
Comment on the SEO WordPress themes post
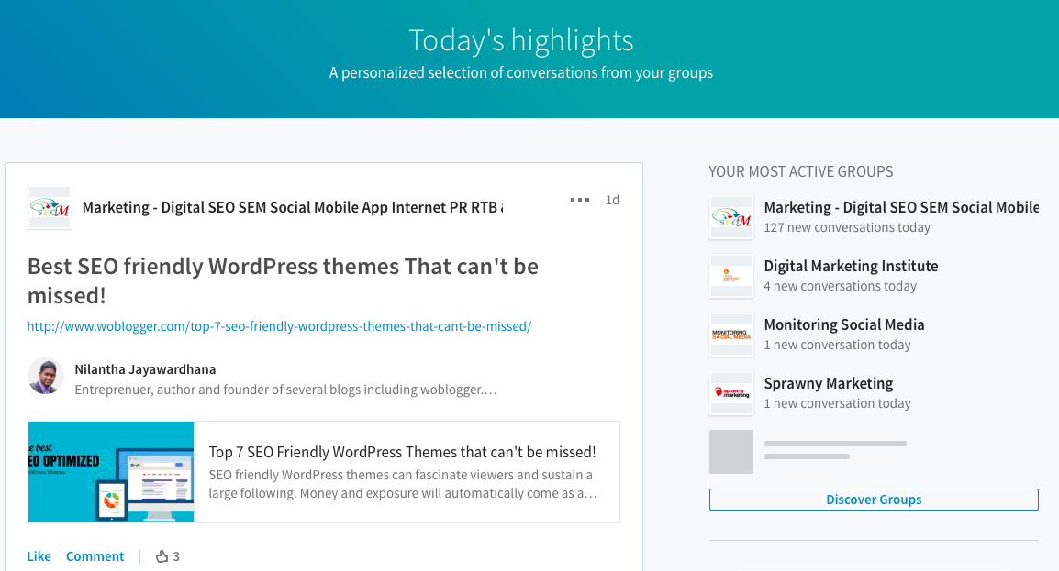tap(95, 556)
